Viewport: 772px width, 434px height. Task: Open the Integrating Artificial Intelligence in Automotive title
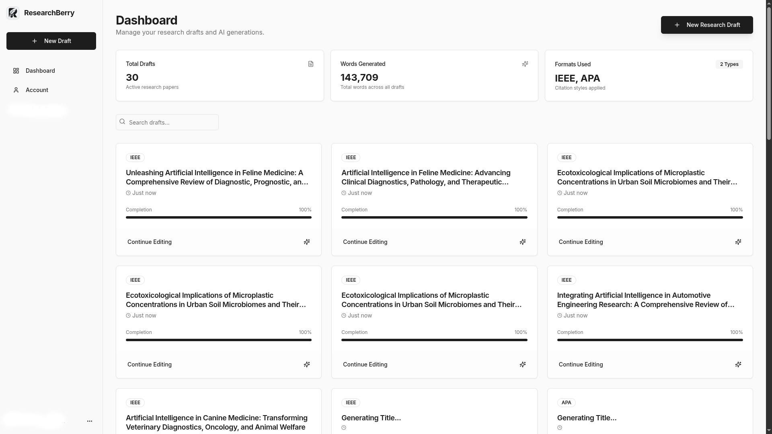(x=646, y=300)
